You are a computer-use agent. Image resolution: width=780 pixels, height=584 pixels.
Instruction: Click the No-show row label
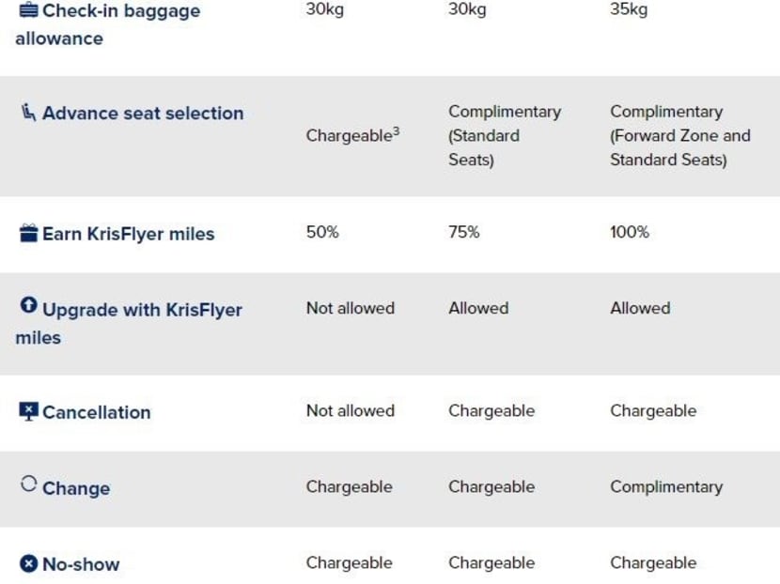tap(81, 564)
